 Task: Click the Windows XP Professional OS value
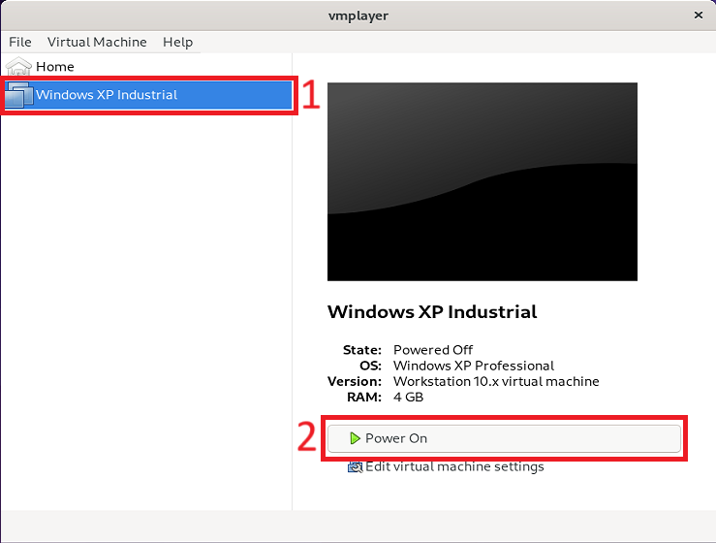coord(474,366)
